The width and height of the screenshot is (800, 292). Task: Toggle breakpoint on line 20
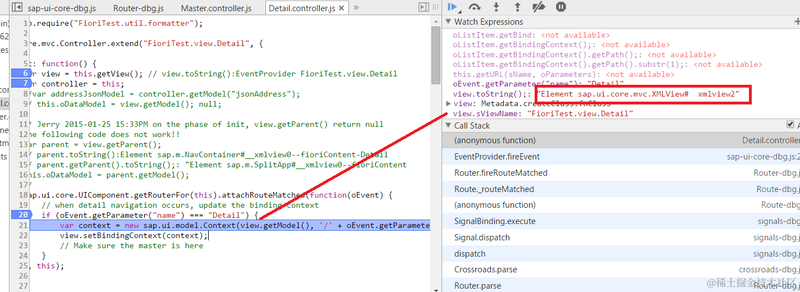[x=21, y=215]
